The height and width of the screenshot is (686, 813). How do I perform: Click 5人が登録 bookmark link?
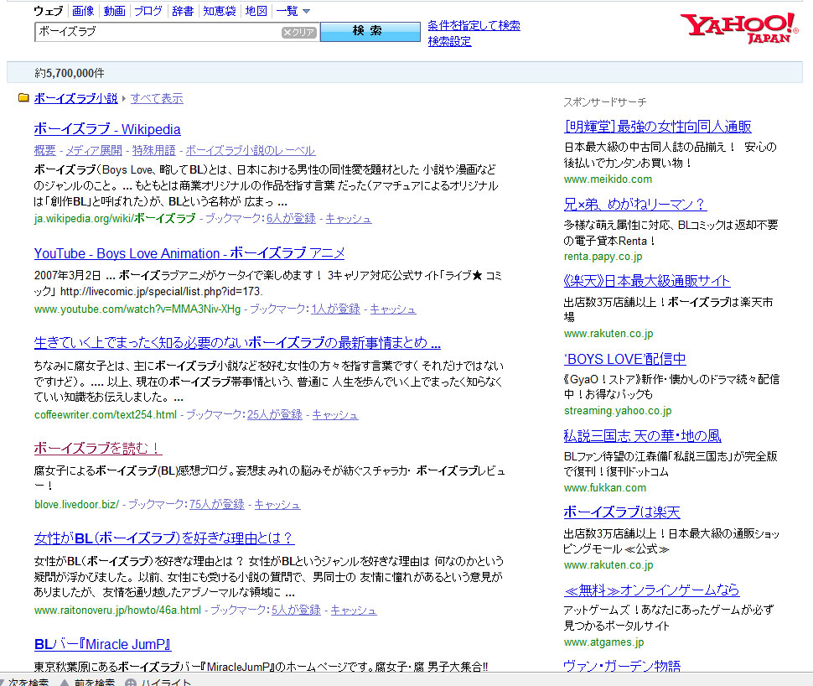296,611
